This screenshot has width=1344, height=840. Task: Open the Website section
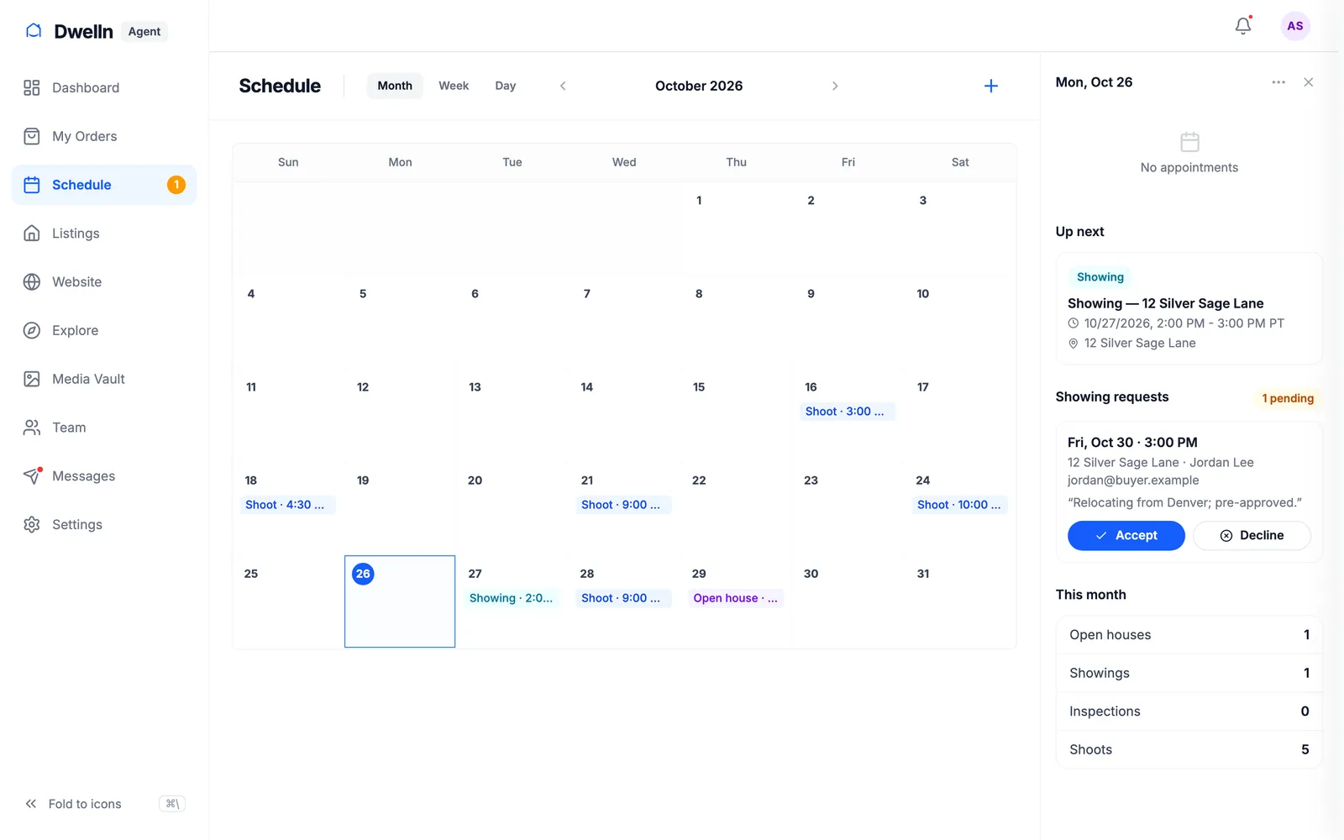click(x=104, y=281)
